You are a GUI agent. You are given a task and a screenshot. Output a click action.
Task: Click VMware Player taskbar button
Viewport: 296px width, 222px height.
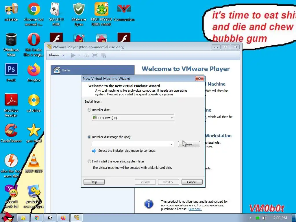[x=76, y=218]
